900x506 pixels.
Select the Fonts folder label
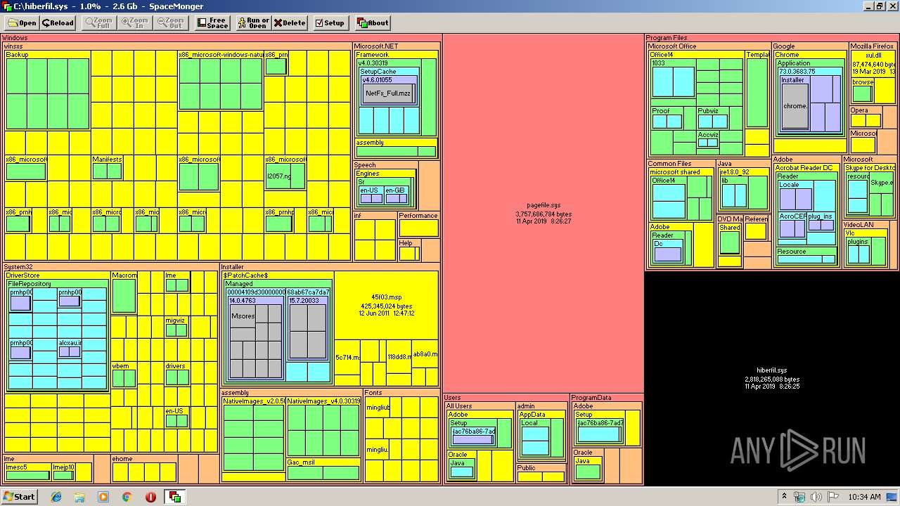point(374,393)
